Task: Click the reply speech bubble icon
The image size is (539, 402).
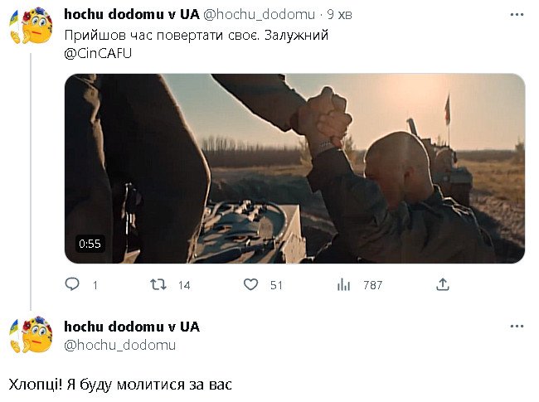Action: click(x=72, y=284)
